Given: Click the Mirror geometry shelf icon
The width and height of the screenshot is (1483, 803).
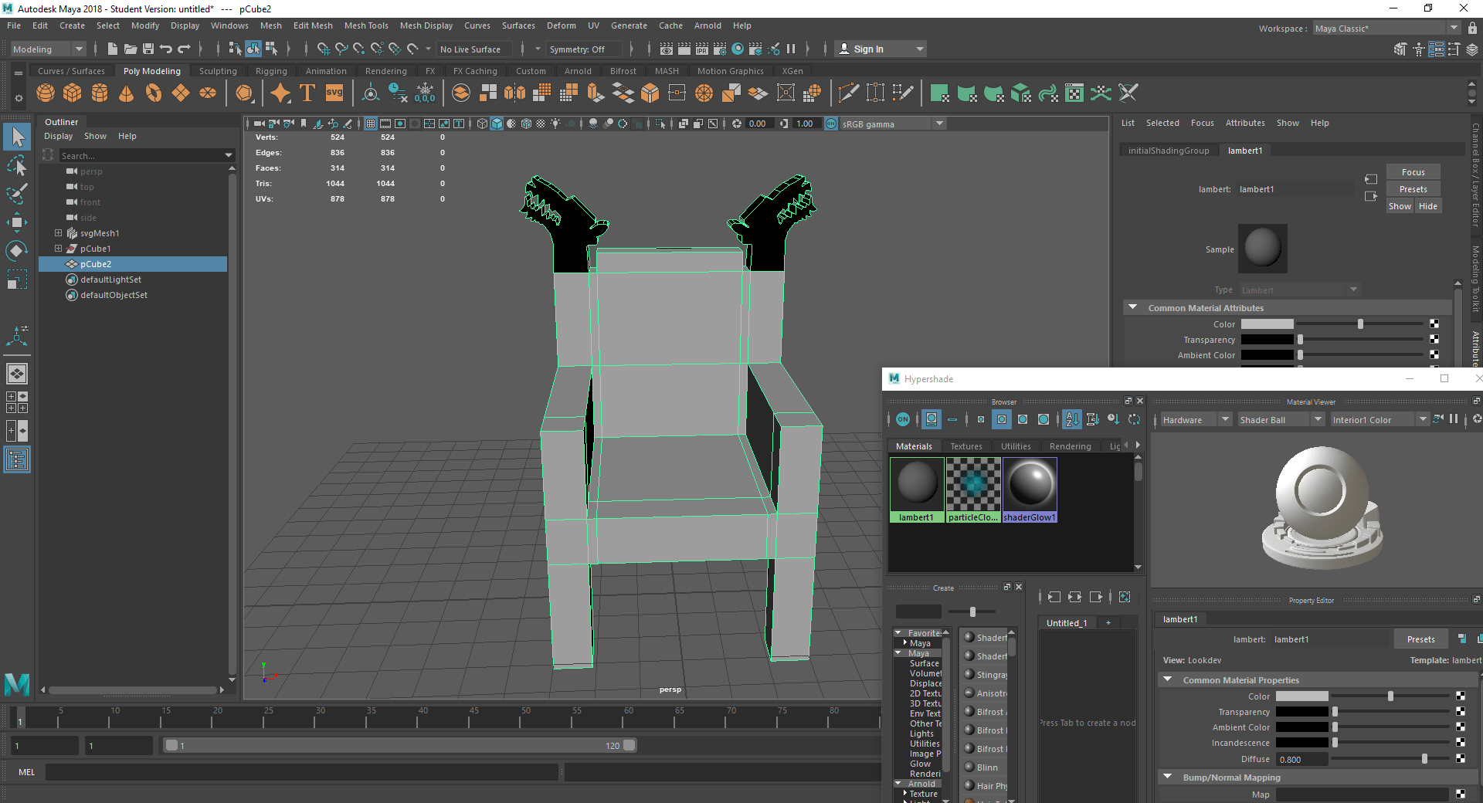Looking at the screenshot, I should [514, 93].
